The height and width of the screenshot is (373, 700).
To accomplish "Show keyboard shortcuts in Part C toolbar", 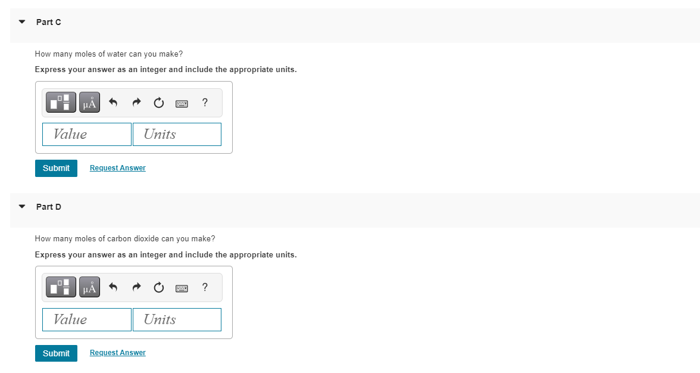I will (182, 103).
